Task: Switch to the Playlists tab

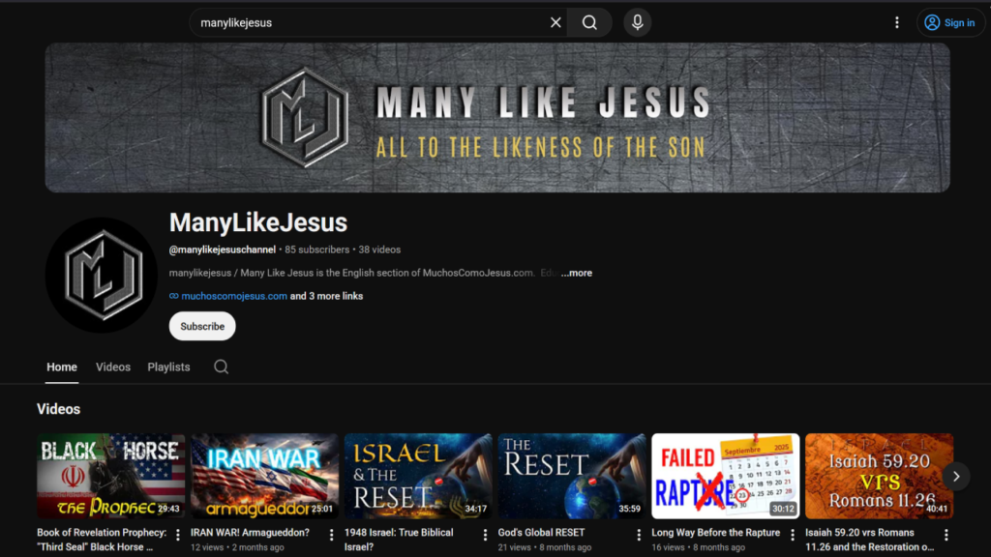Action: coord(168,366)
